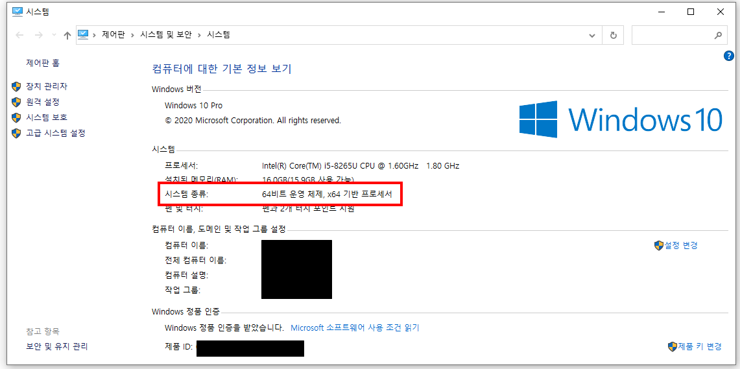740x369 pixels.
Task: Close the 시스템 window
Action: [x=720, y=12]
